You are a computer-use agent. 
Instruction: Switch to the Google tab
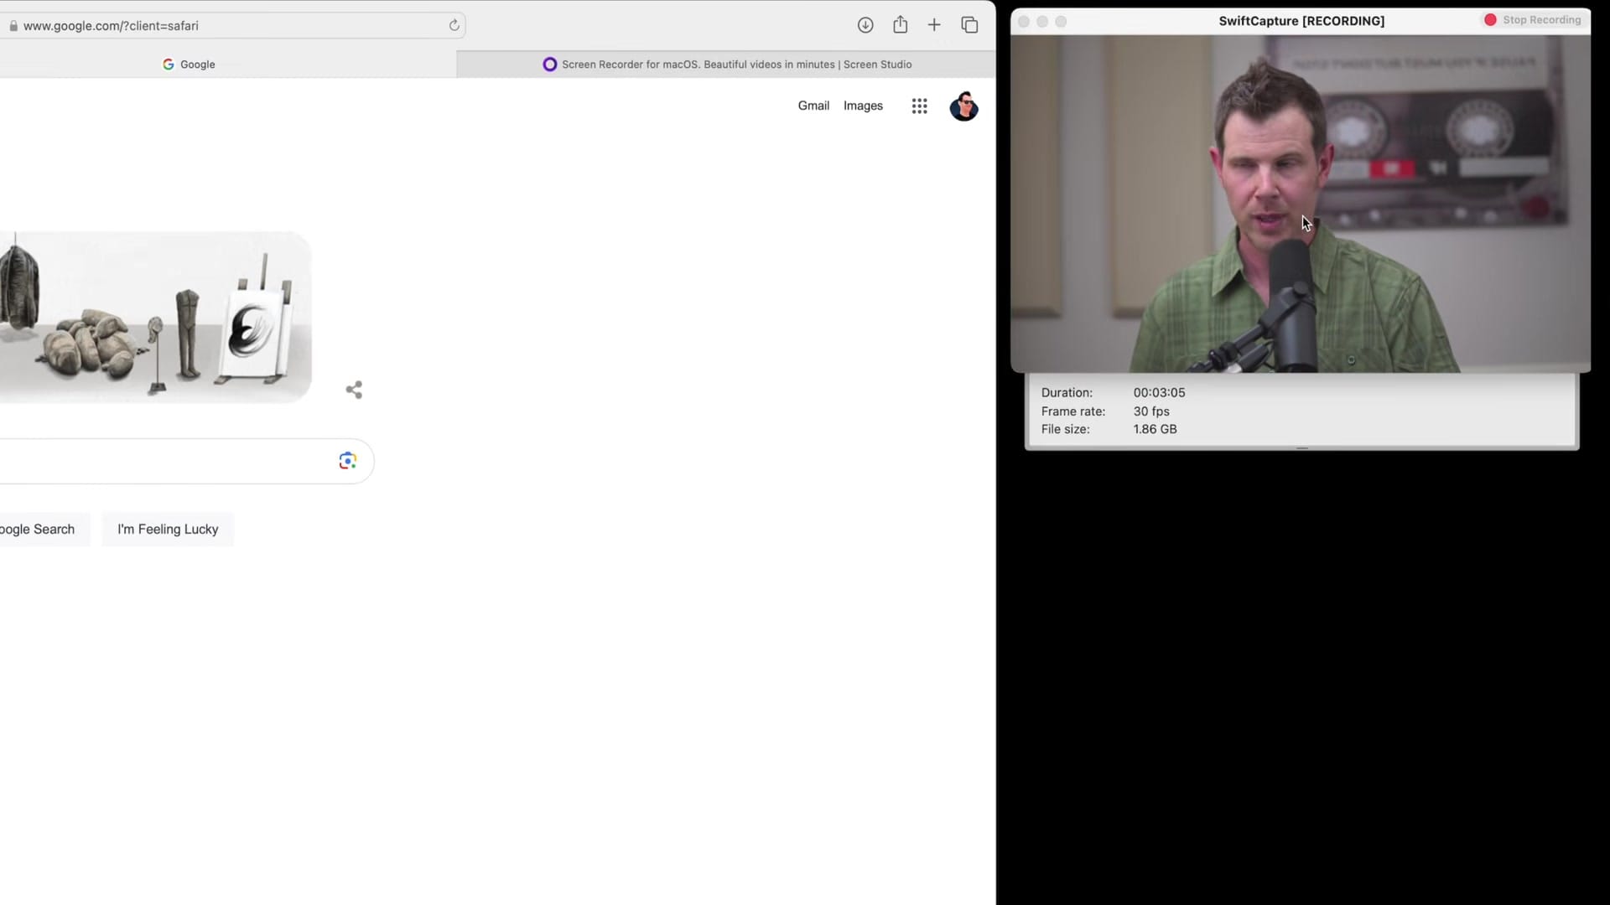pos(189,65)
